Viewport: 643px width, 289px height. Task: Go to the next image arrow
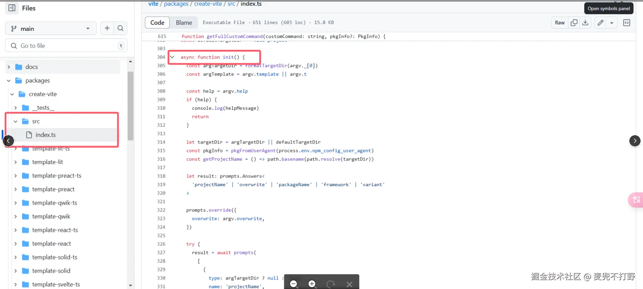635,141
